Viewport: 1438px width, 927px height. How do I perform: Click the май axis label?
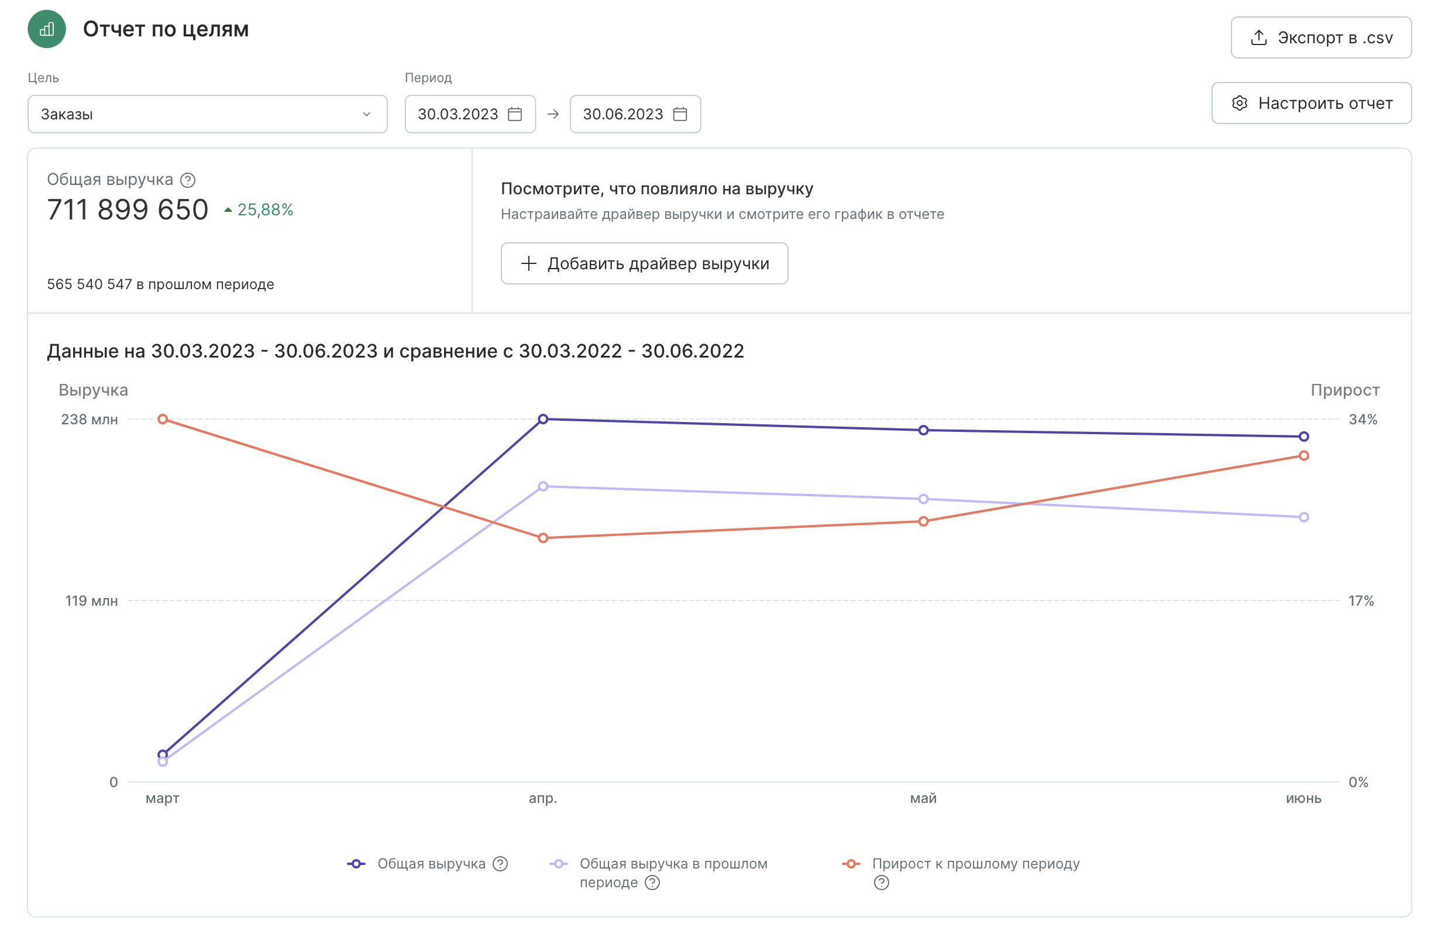(x=923, y=798)
